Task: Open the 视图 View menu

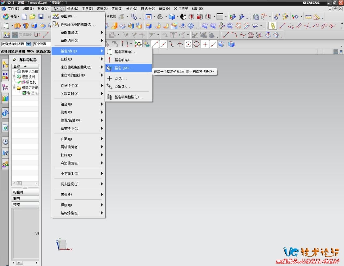Action: (43, 9)
